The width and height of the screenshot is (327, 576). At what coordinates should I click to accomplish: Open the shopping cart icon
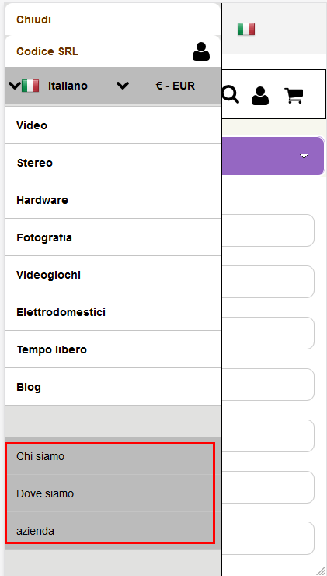coord(294,95)
